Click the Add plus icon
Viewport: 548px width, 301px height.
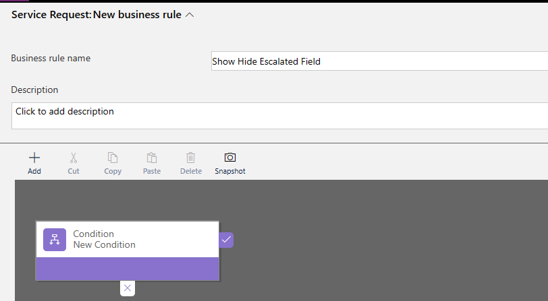tap(34, 158)
